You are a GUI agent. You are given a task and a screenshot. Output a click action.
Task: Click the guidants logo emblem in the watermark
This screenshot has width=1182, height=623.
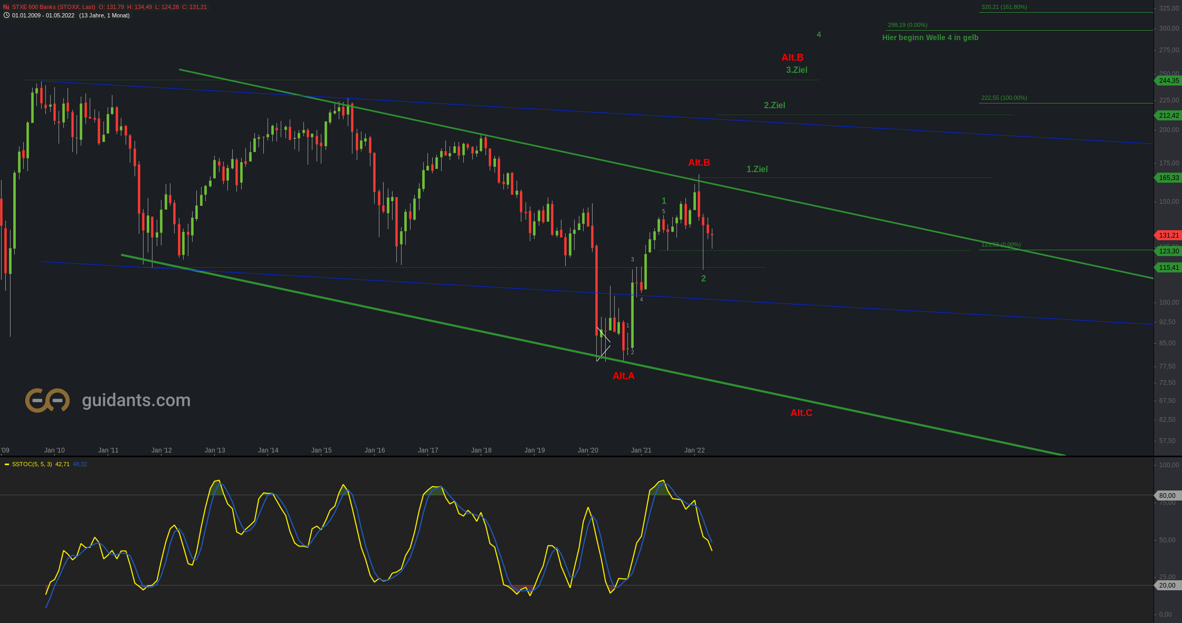(x=47, y=400)
